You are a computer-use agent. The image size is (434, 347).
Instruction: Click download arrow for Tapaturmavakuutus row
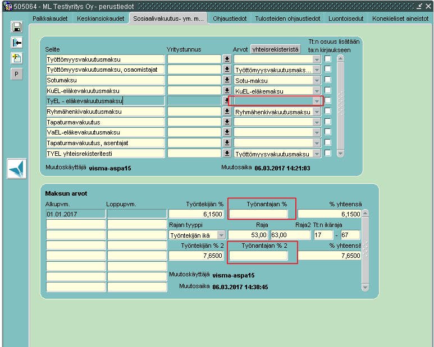227,122
